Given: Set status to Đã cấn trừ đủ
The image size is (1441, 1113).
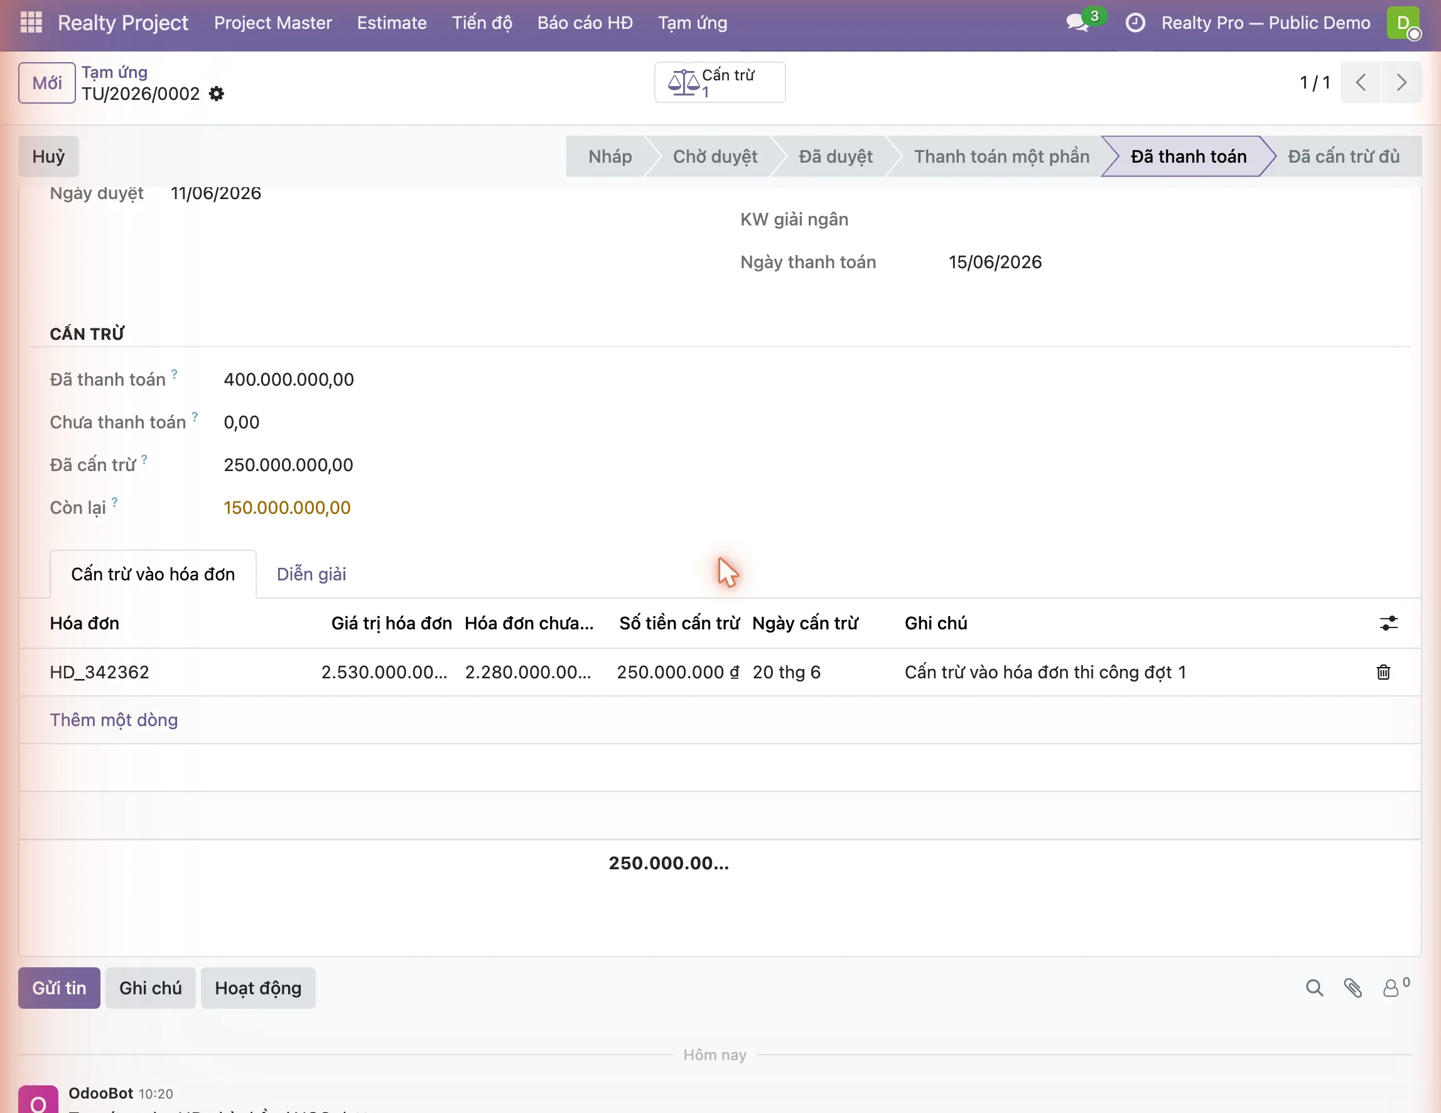Looking at the screenshot, I should coord(1343,156).
